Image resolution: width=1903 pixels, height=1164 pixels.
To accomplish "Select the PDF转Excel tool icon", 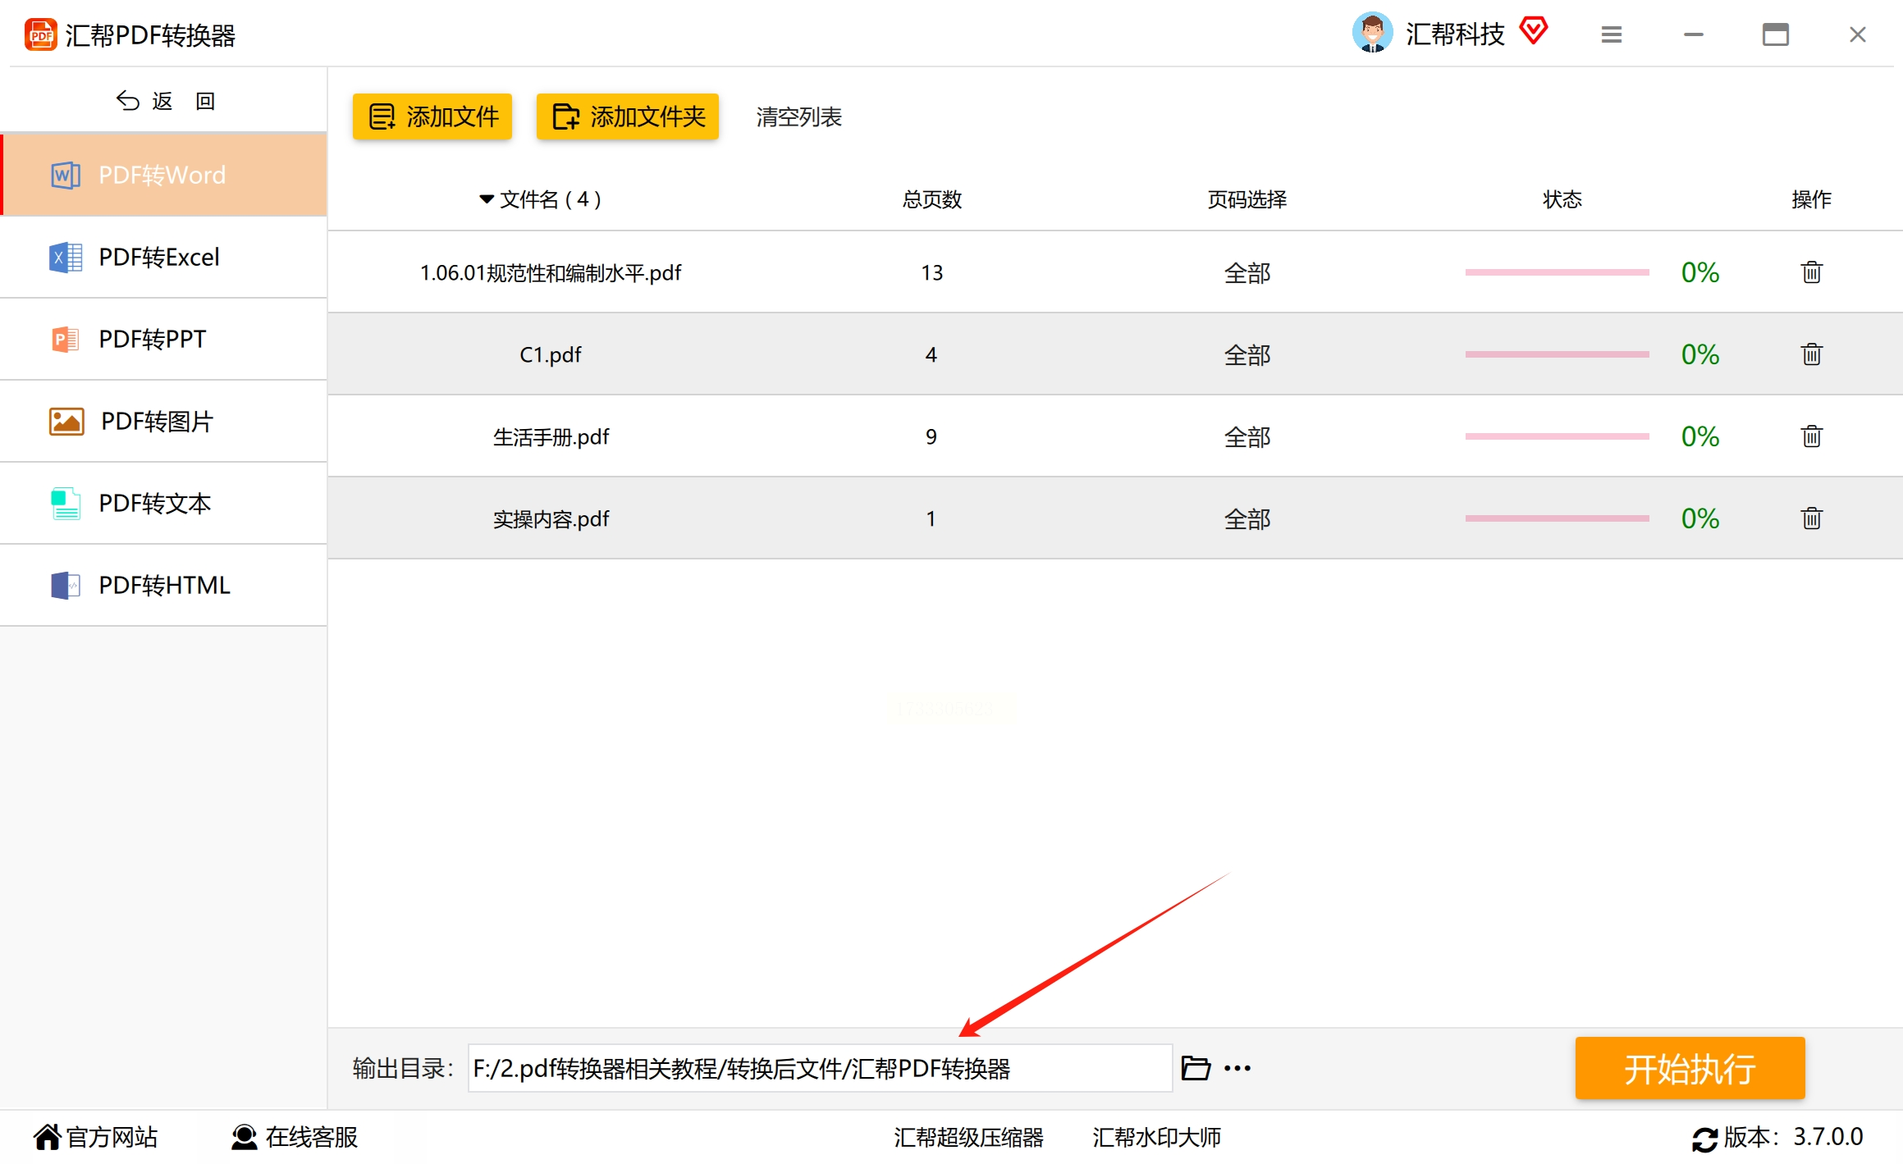I will pos(64,257).
